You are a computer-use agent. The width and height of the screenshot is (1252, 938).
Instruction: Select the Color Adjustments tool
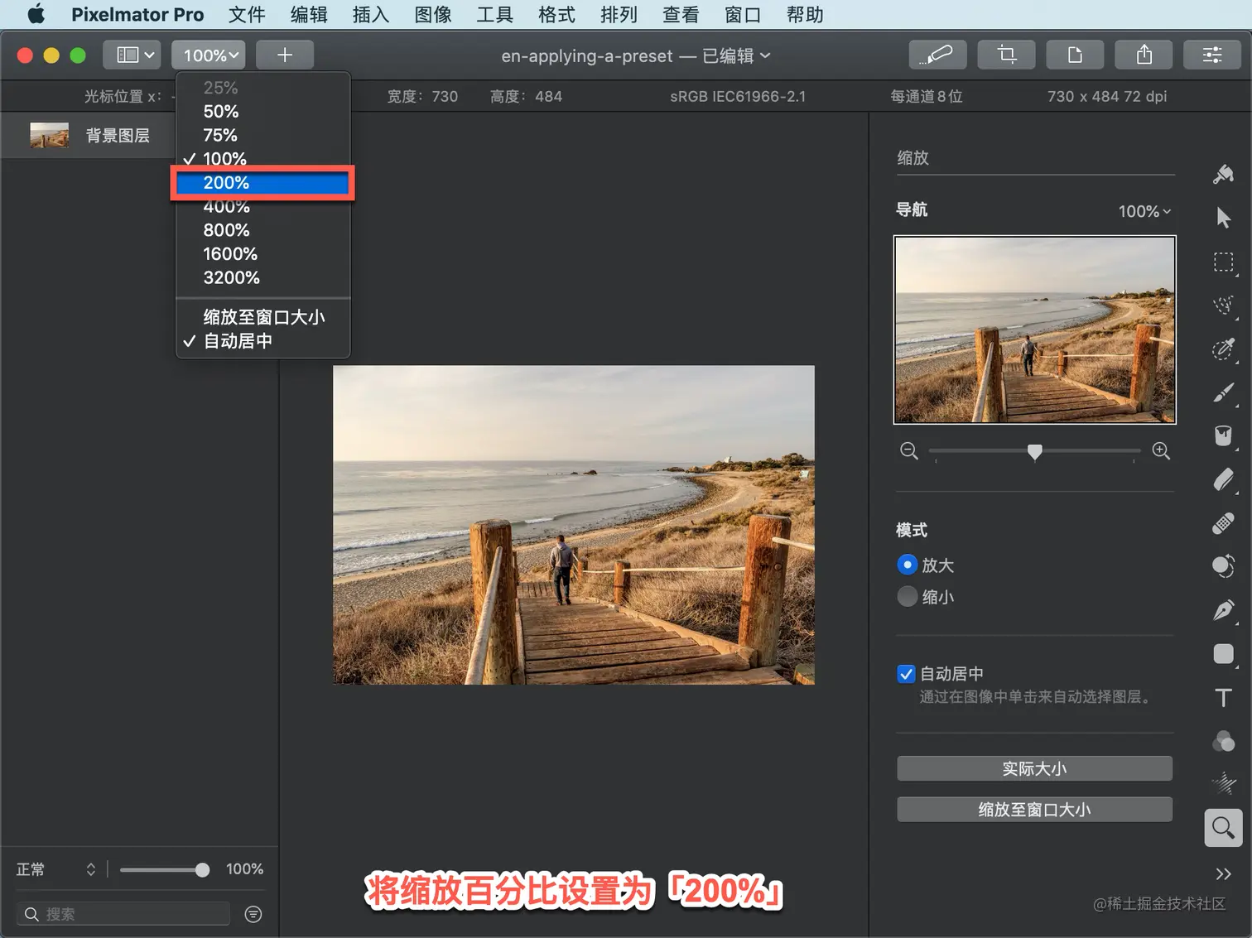click(1223, 741)
